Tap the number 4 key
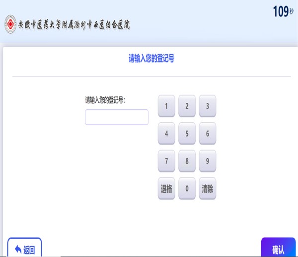 [166, 133]
